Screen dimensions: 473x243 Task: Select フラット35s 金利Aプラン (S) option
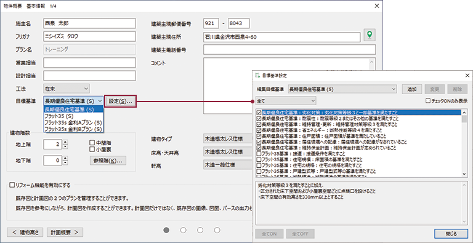click(x=74, y=122)
